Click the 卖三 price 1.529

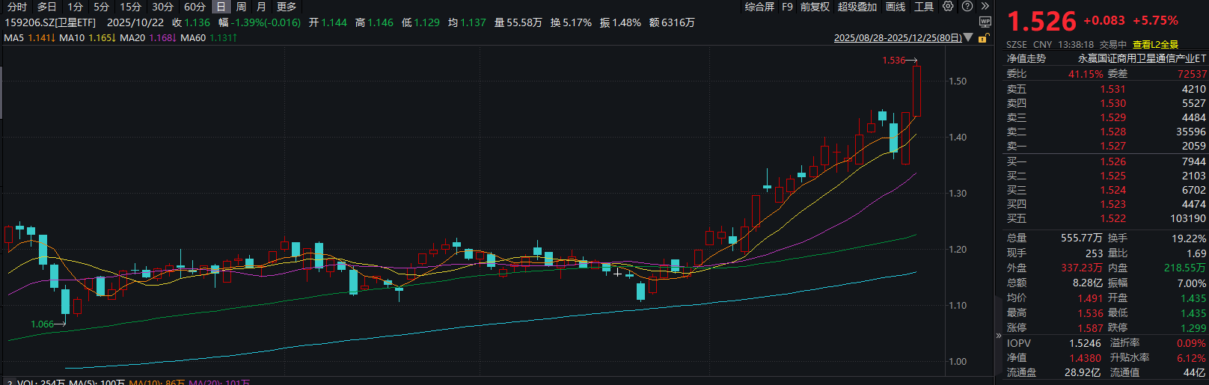coord(1112,117)
